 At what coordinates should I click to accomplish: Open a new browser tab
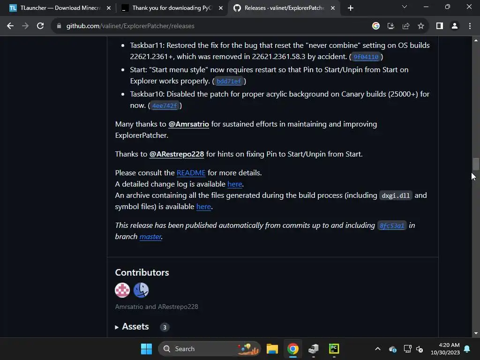(x=351, y=8)
